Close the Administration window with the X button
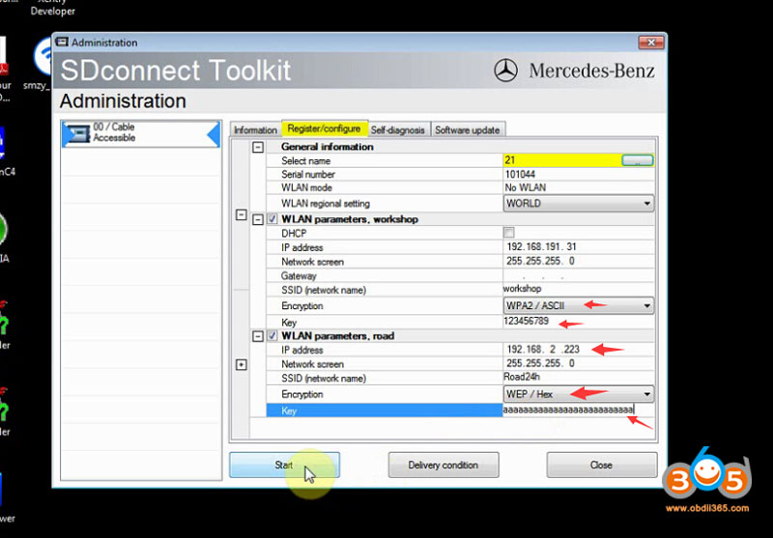773x538 pixels. pos(651,42)
